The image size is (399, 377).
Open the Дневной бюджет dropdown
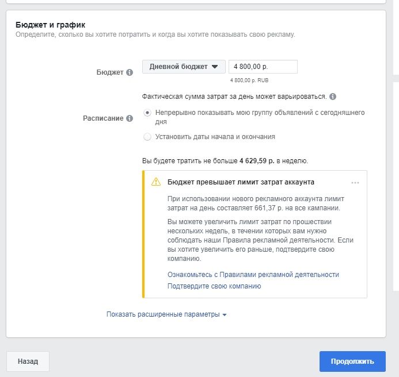[x=184, y=67]
